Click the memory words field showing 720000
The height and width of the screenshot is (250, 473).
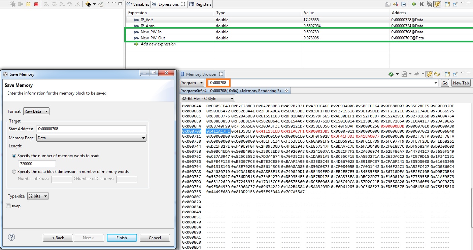click(x=37, y=164)
